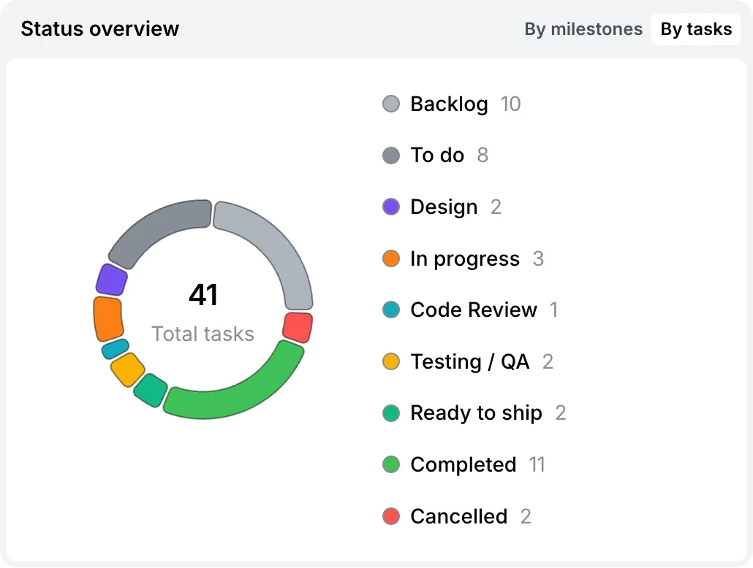Screen dimensions: 753x568
Task: Click the Code Review teal legend dot
Action: click(x=391, y=310)
